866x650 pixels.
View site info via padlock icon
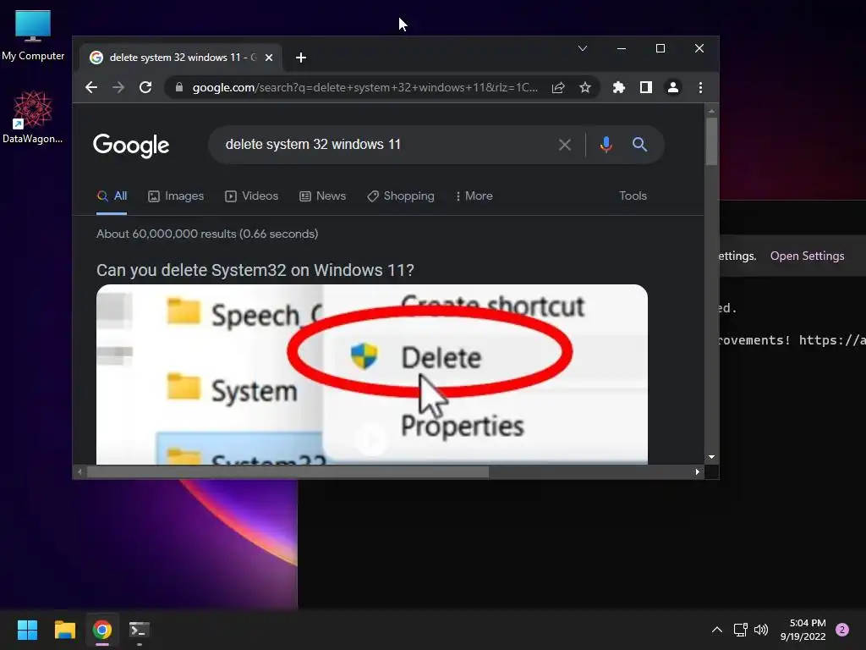tap(179, 87)
